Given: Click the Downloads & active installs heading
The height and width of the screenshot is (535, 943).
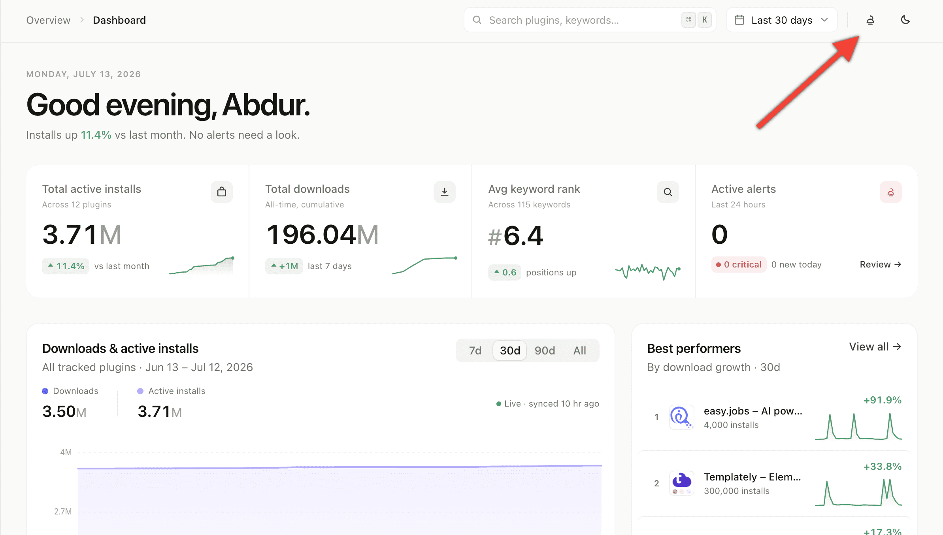Looking at the screenshot, I should pyautogui.click(x=120, y=349).
